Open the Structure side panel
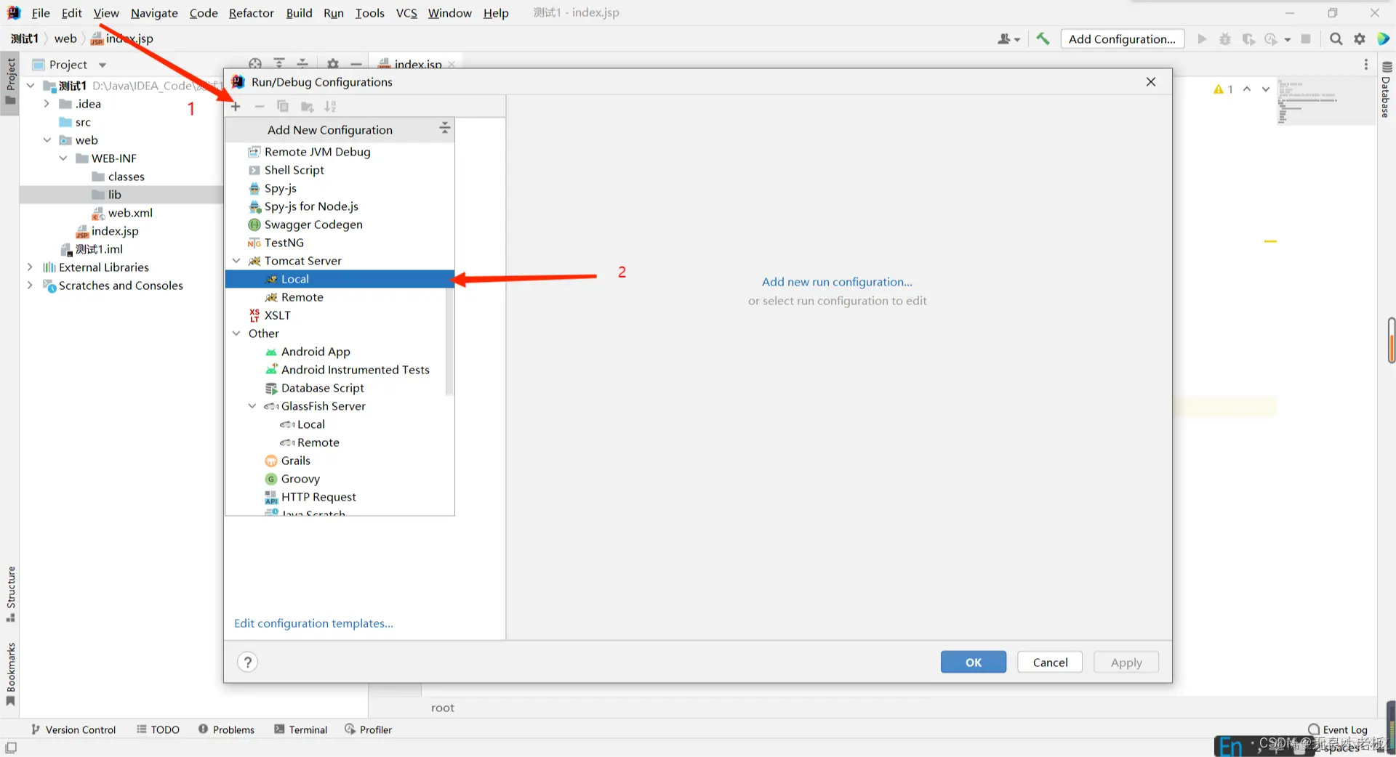The height and width of the screenshot is (757, 1396). 11,594
